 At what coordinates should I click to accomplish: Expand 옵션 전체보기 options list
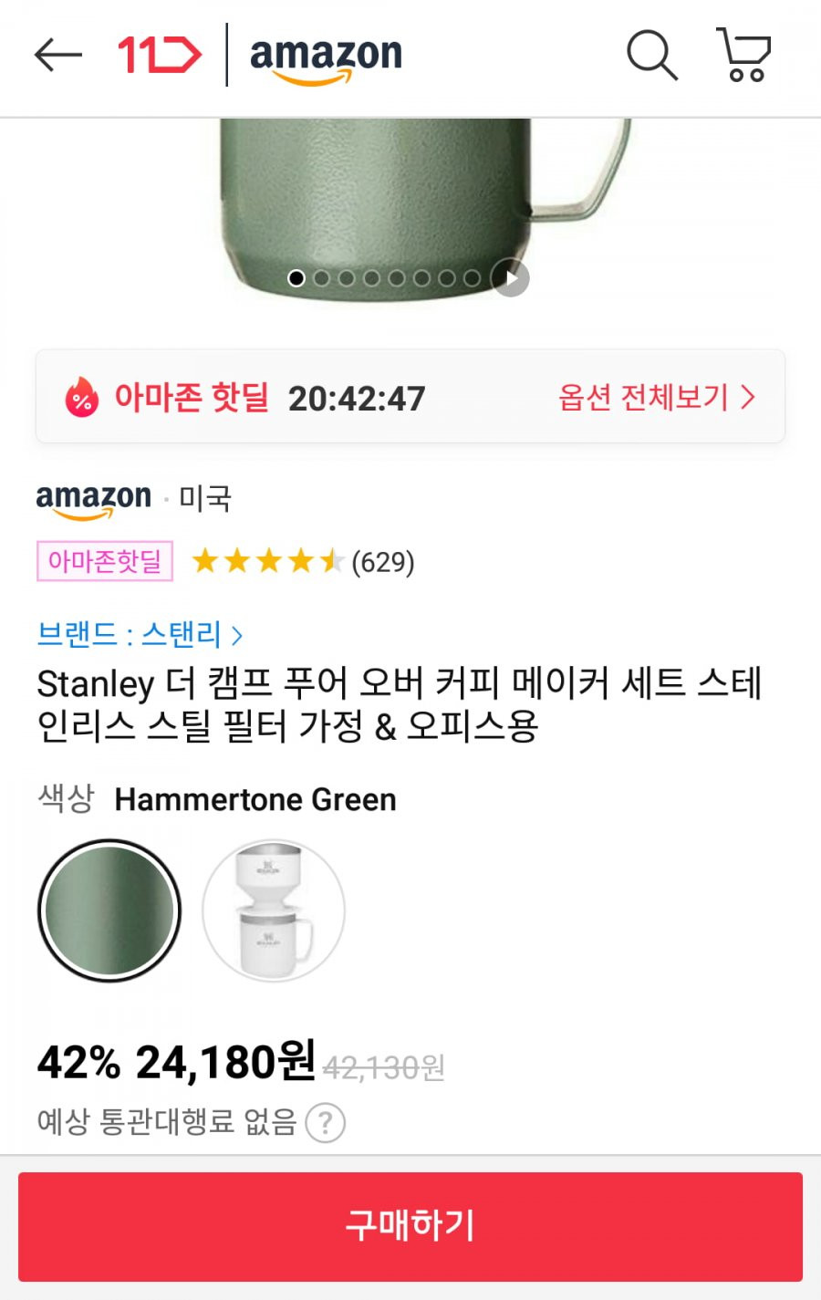point(657,397)
